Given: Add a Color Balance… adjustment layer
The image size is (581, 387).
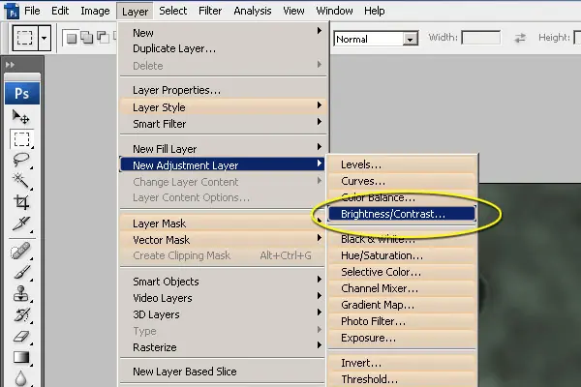Looking at the screenshot, I should (x=403, y=197).
